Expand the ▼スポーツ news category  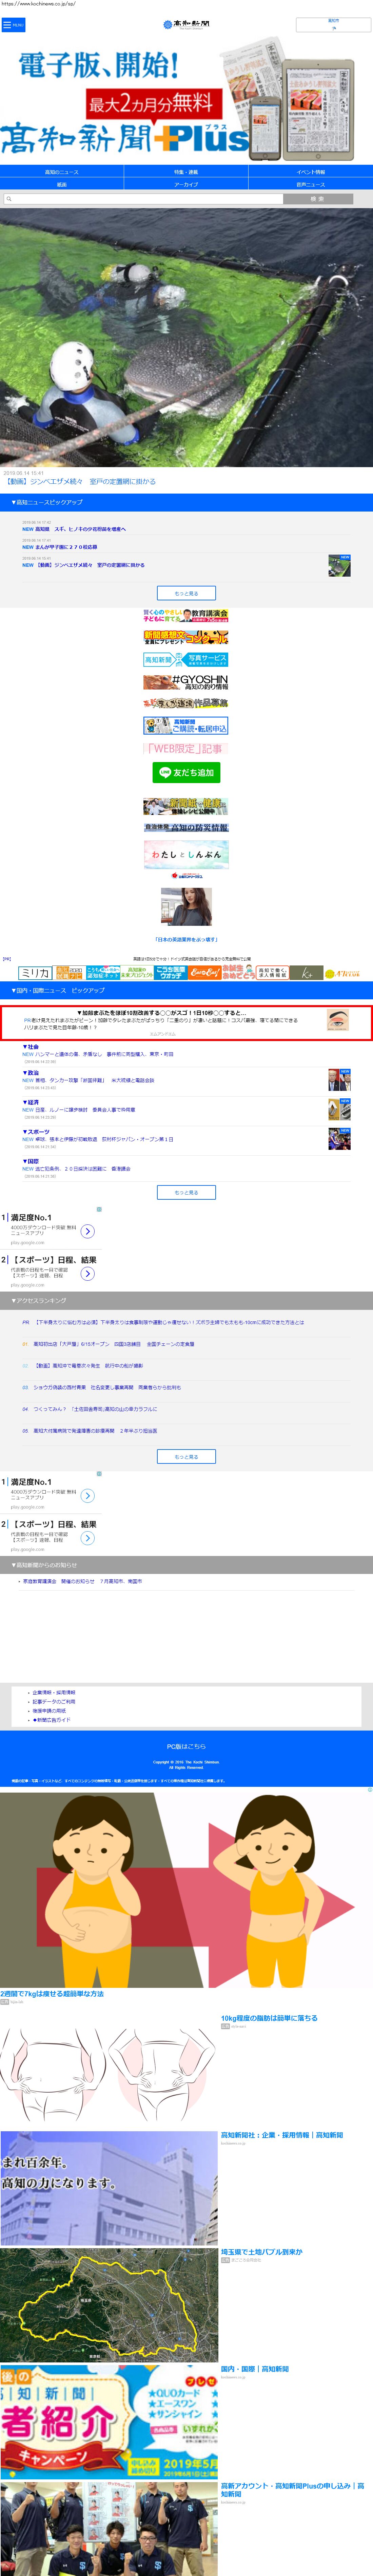[x=36, y=1132]
